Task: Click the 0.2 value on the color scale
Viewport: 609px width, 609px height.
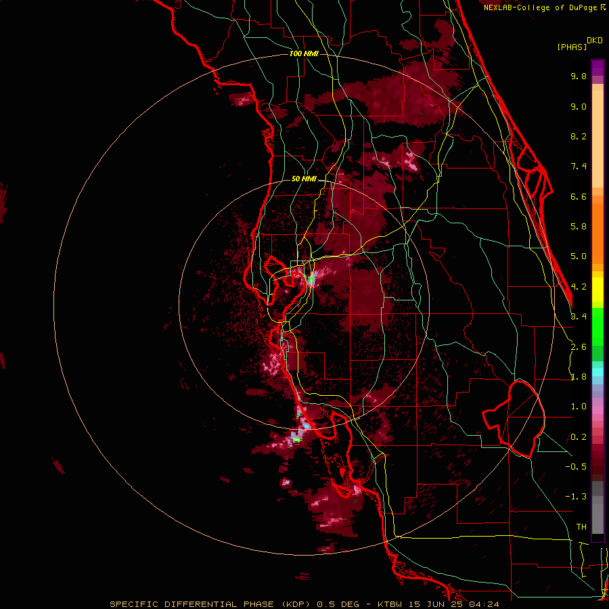Action: [579, 437]
